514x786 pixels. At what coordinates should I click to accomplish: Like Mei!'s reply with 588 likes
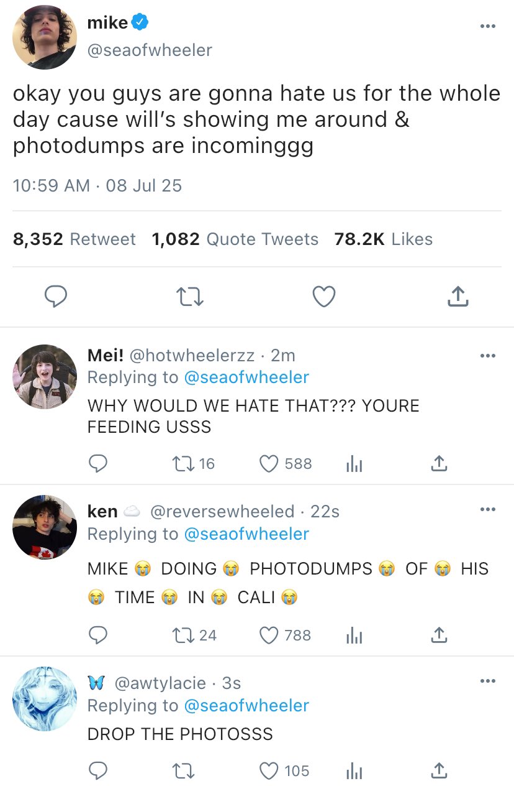[x=269, y=463]
